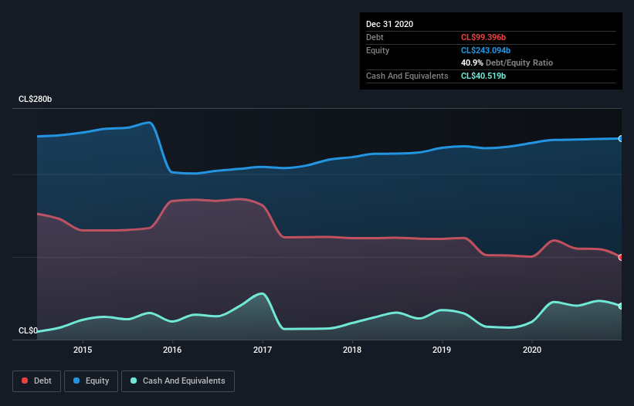The image size is (634, 406).
Task: Click the CL$280b y-axis label
Action: [36, 99]
